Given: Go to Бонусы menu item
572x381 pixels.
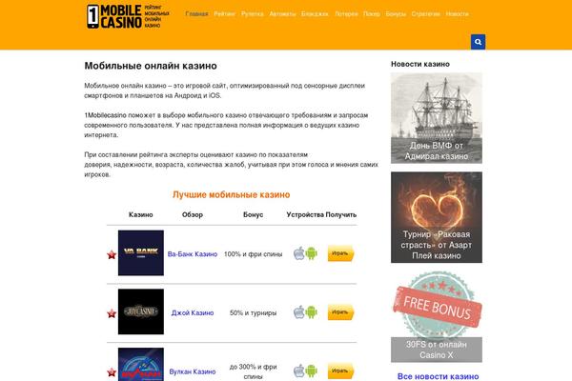Looking at the screenshot, I should [396, 14].
